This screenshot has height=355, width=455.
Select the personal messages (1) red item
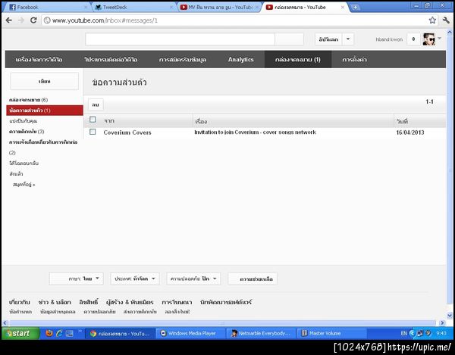(x=45, y=111)
